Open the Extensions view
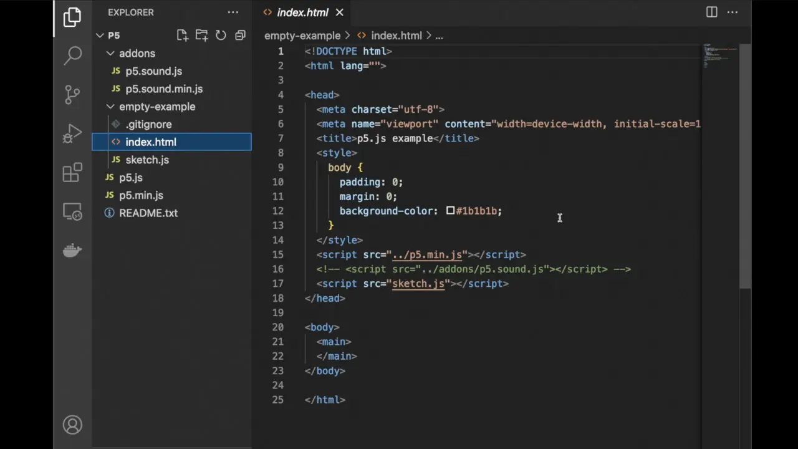Image resolution: width=798 pixels, height=449 pixels. (x=72, y=173)
